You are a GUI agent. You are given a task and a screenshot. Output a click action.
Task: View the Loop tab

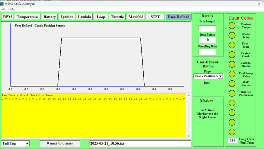(101, 17)
